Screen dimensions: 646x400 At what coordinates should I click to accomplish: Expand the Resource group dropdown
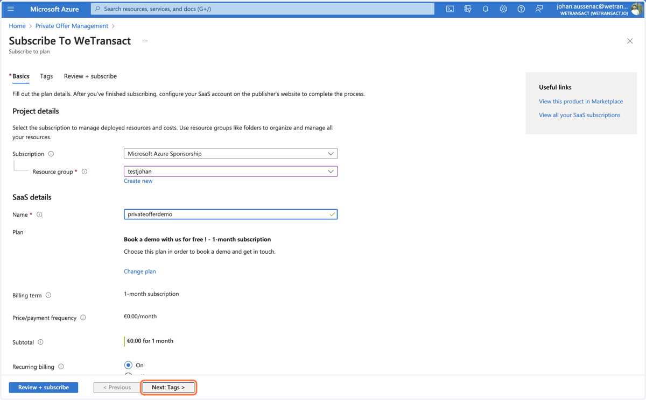click(230, 172)
